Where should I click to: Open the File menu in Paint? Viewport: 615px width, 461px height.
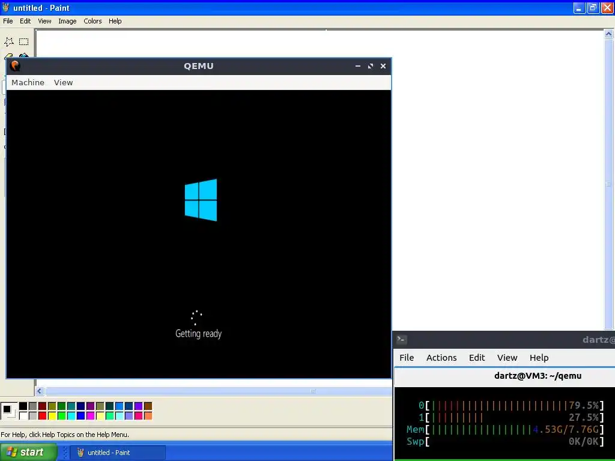pos(8,21)
